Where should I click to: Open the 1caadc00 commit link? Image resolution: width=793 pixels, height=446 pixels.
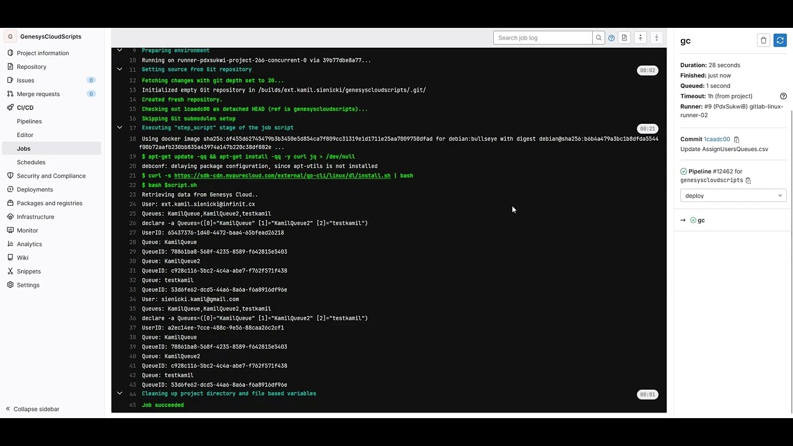pos(717,139)
